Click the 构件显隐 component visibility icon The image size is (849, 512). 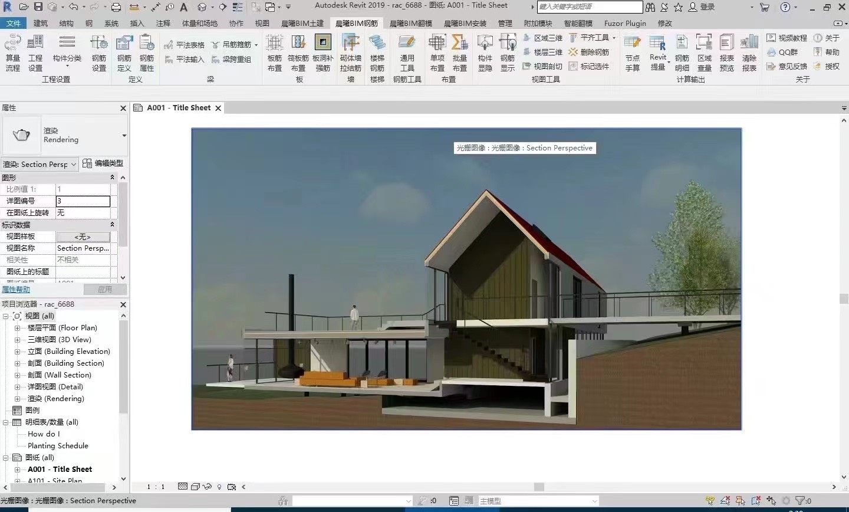tap(485, 52)
